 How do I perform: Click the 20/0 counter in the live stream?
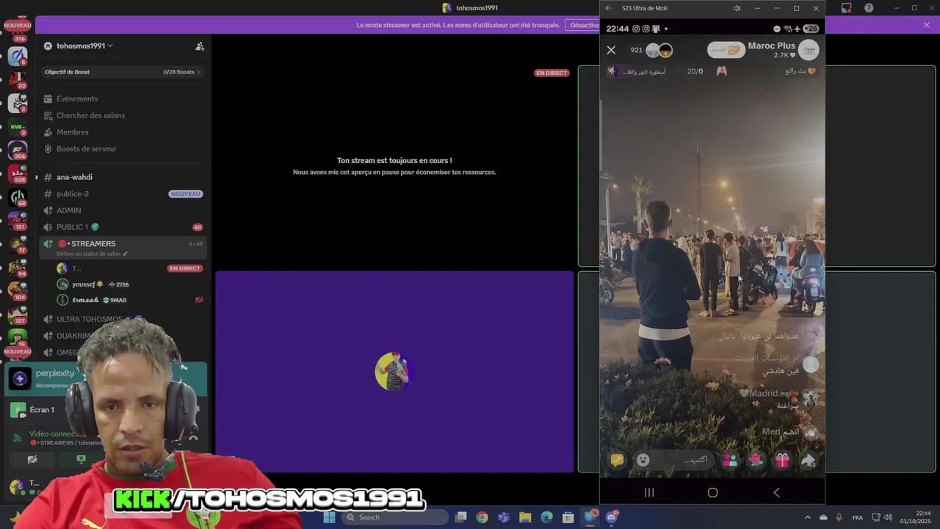click(x=695, y=71)
